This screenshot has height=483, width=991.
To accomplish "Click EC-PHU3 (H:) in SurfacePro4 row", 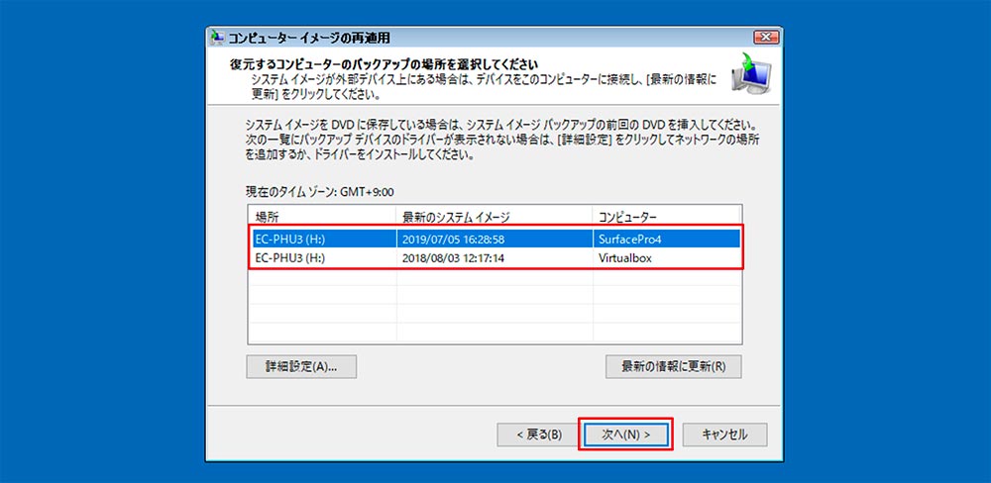I will point(290,240).
